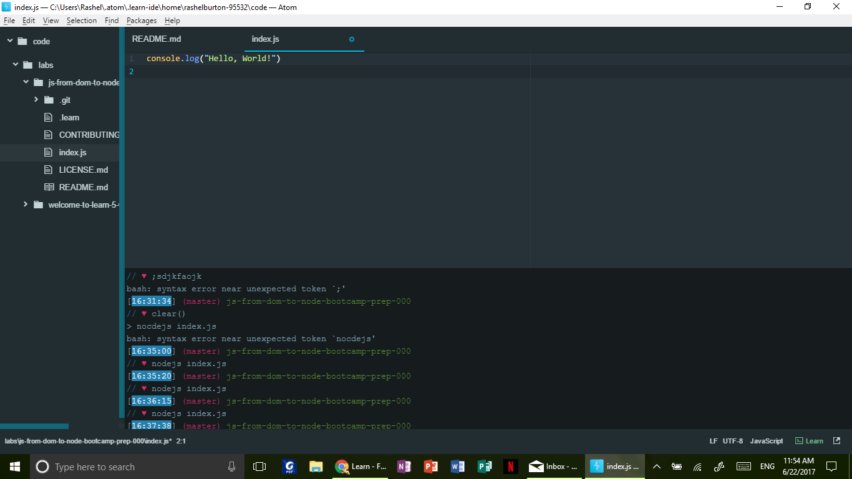Collapse the code root folder

10,41
